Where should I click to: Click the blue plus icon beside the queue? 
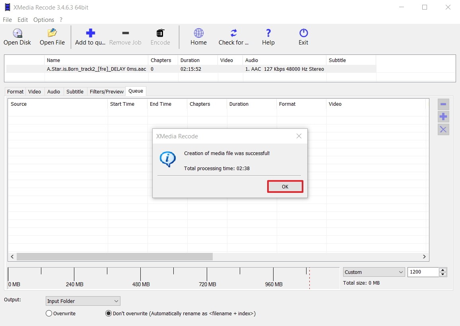[443, 116]
